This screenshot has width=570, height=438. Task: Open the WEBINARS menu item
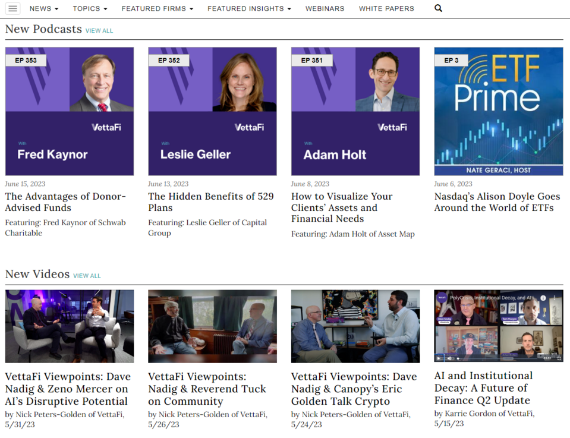[x=325, y=8]
